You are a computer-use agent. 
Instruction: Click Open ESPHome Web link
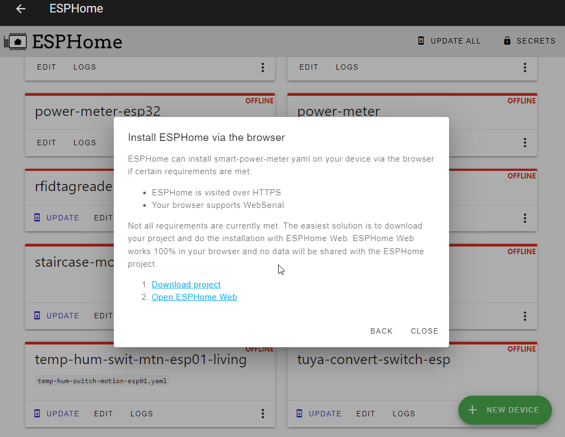[194, 297]
